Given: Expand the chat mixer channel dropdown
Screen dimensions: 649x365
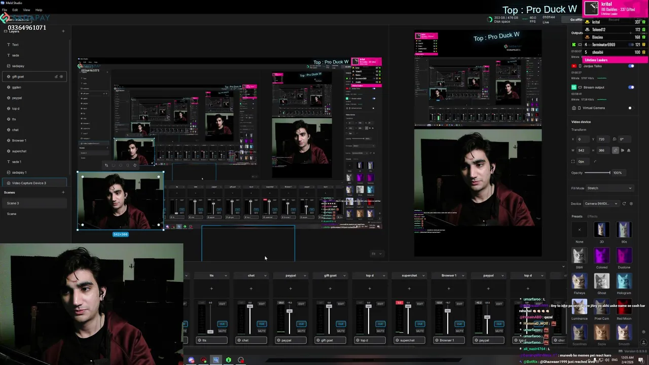Looking at the screenshot, I should [x=265, y=275].
